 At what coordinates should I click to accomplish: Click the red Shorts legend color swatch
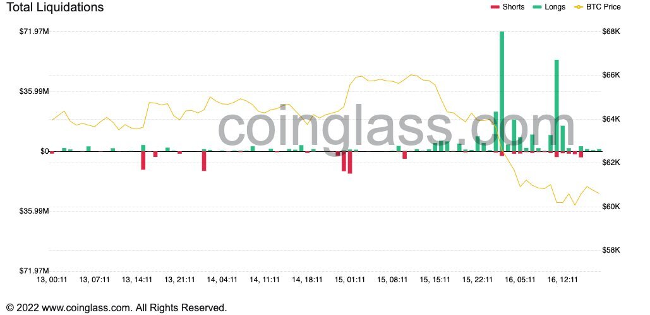pyautogui.click(x=495, y=7)
